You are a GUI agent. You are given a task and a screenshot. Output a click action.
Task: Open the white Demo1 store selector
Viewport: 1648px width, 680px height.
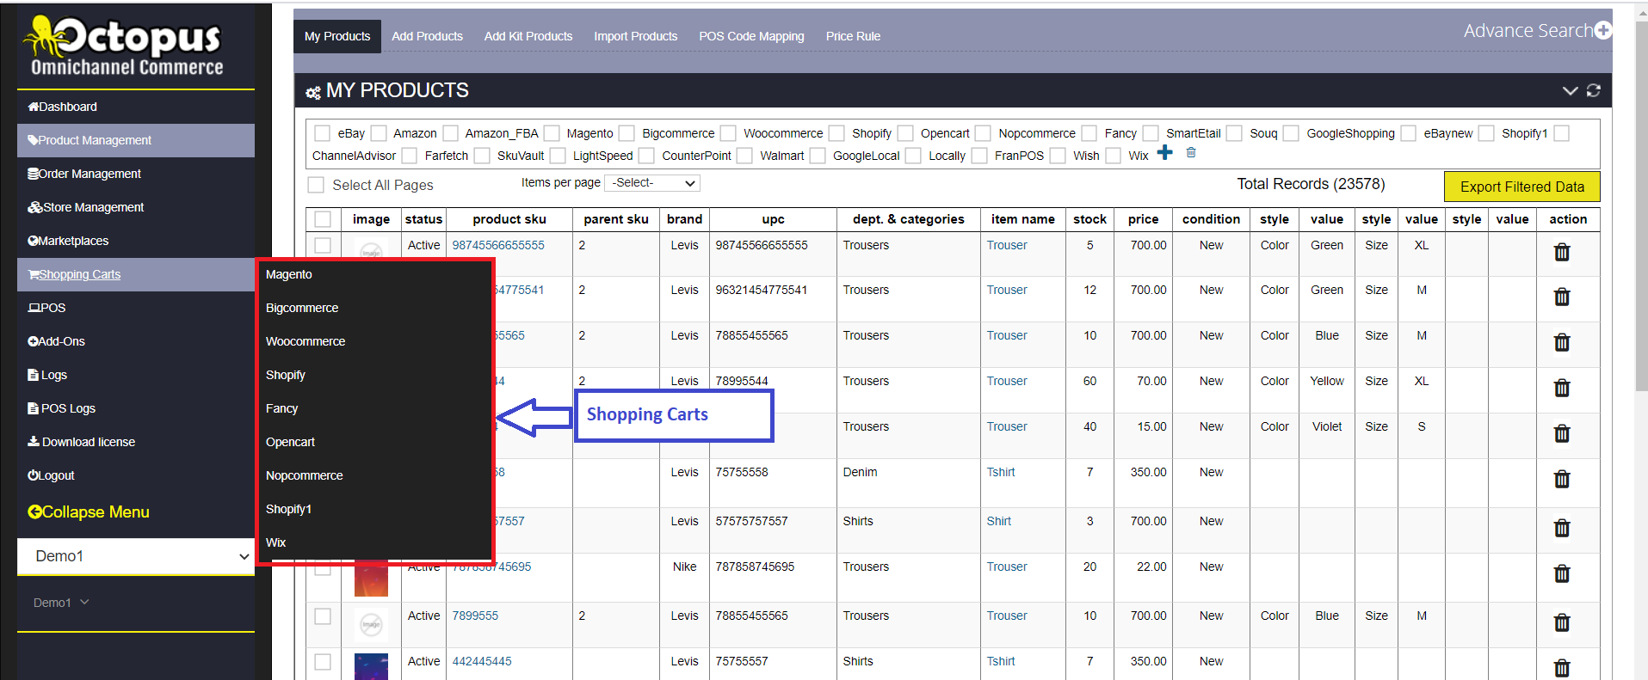pos(136,556)
